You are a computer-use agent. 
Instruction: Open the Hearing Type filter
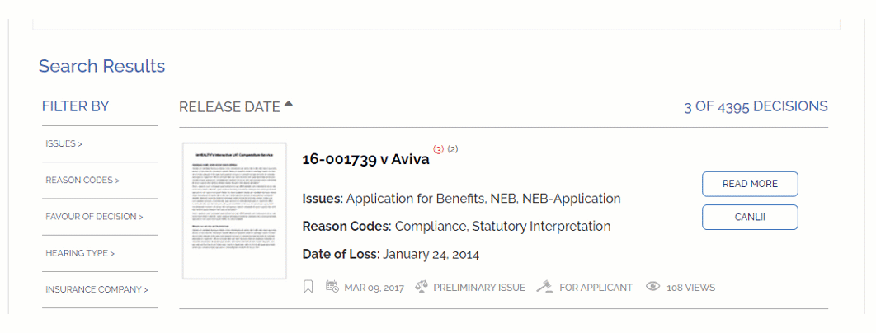click(80, 253)
